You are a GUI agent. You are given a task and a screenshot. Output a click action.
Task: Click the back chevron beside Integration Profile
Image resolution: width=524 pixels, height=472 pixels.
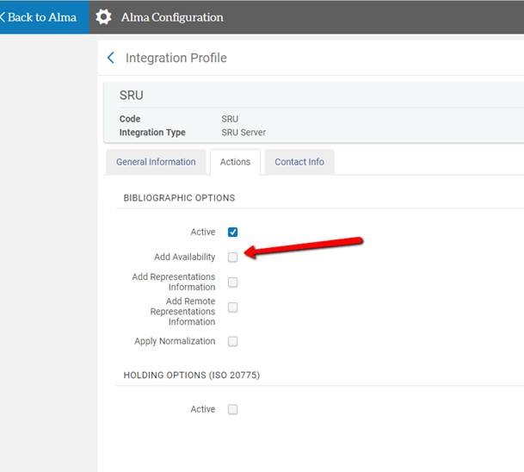click(110, 58)
